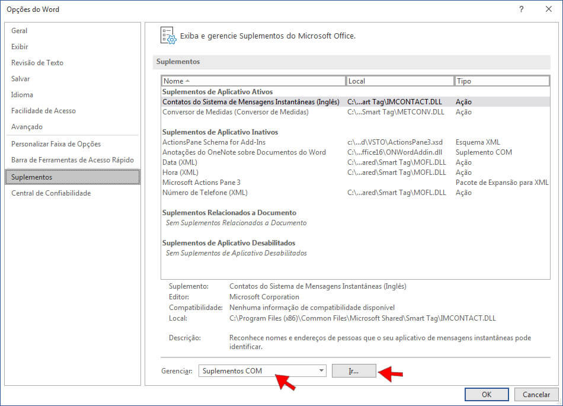Select the Número de Telefone (XML) row

pos(356,193)
